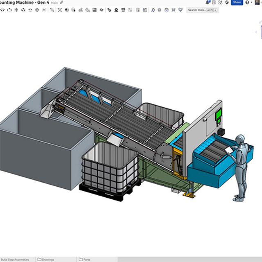The height and width of the screenshot is (262, 262).
Task: Click the round icon left of Share
Action: point(227,2)
